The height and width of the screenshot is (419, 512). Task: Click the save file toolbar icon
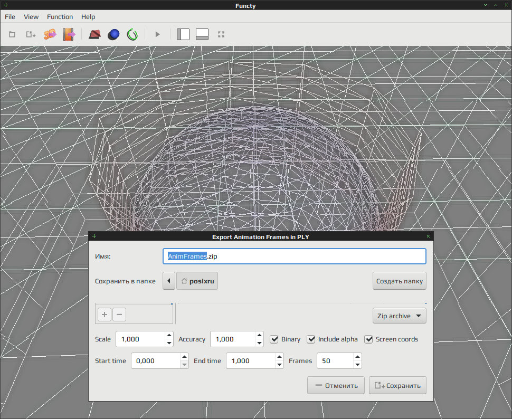click(31, 34)
